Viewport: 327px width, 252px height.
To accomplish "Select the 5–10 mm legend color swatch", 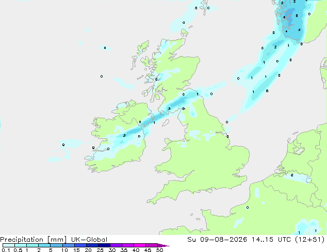I will pyautogui.click(x=56, y=245).
